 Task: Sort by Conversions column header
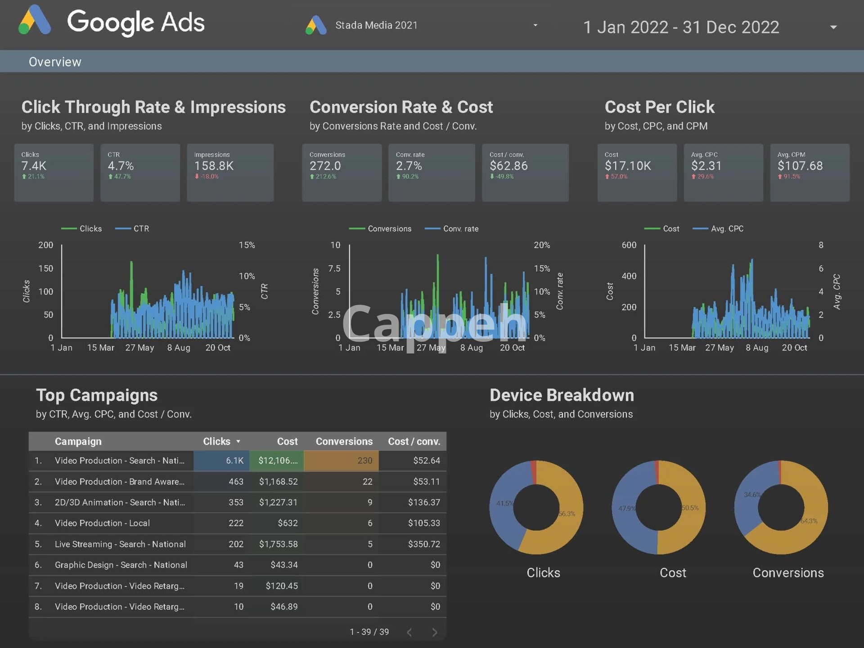point(344,442)
